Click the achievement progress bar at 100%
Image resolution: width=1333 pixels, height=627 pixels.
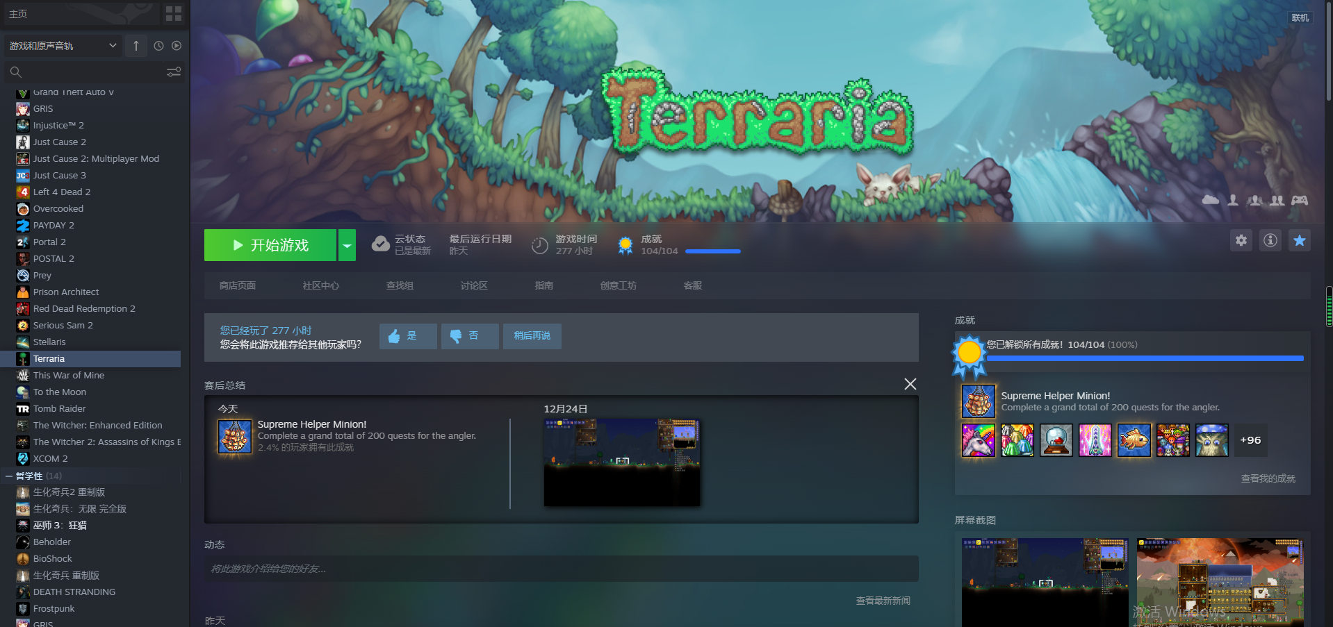pos(1145,358)
